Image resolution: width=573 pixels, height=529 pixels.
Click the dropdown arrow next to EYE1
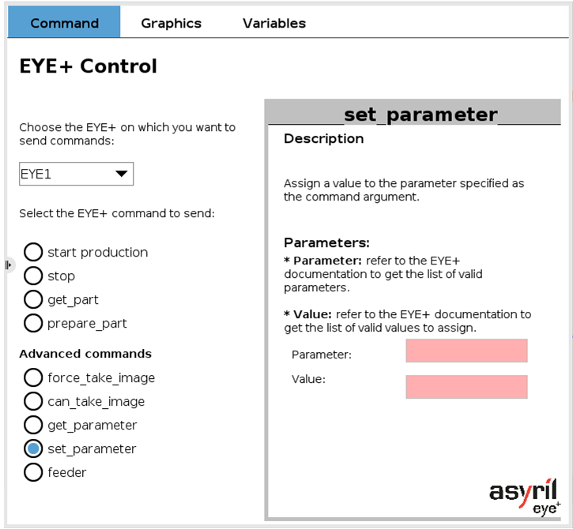coord(122,174)
